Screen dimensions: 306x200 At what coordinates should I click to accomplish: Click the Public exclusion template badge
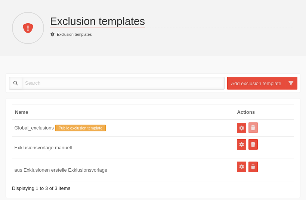80,128
